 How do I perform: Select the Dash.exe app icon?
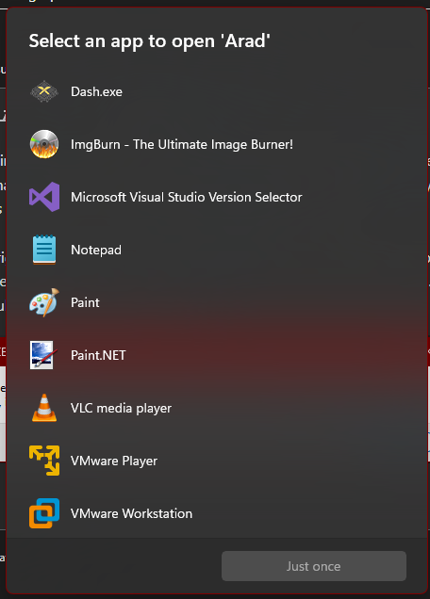(44, 91)
